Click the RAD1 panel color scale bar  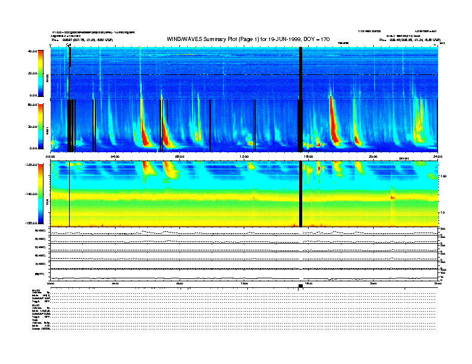click(x=41, y=126)
